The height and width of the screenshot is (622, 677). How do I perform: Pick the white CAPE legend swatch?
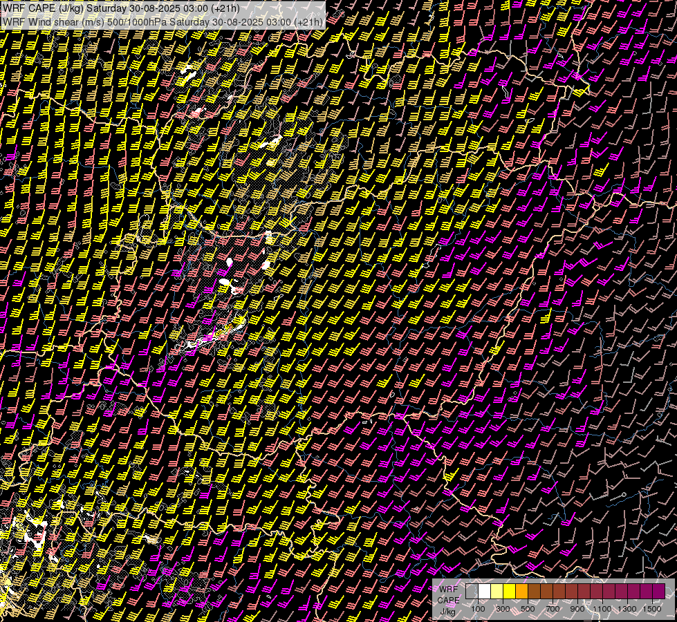coord(485,591)
